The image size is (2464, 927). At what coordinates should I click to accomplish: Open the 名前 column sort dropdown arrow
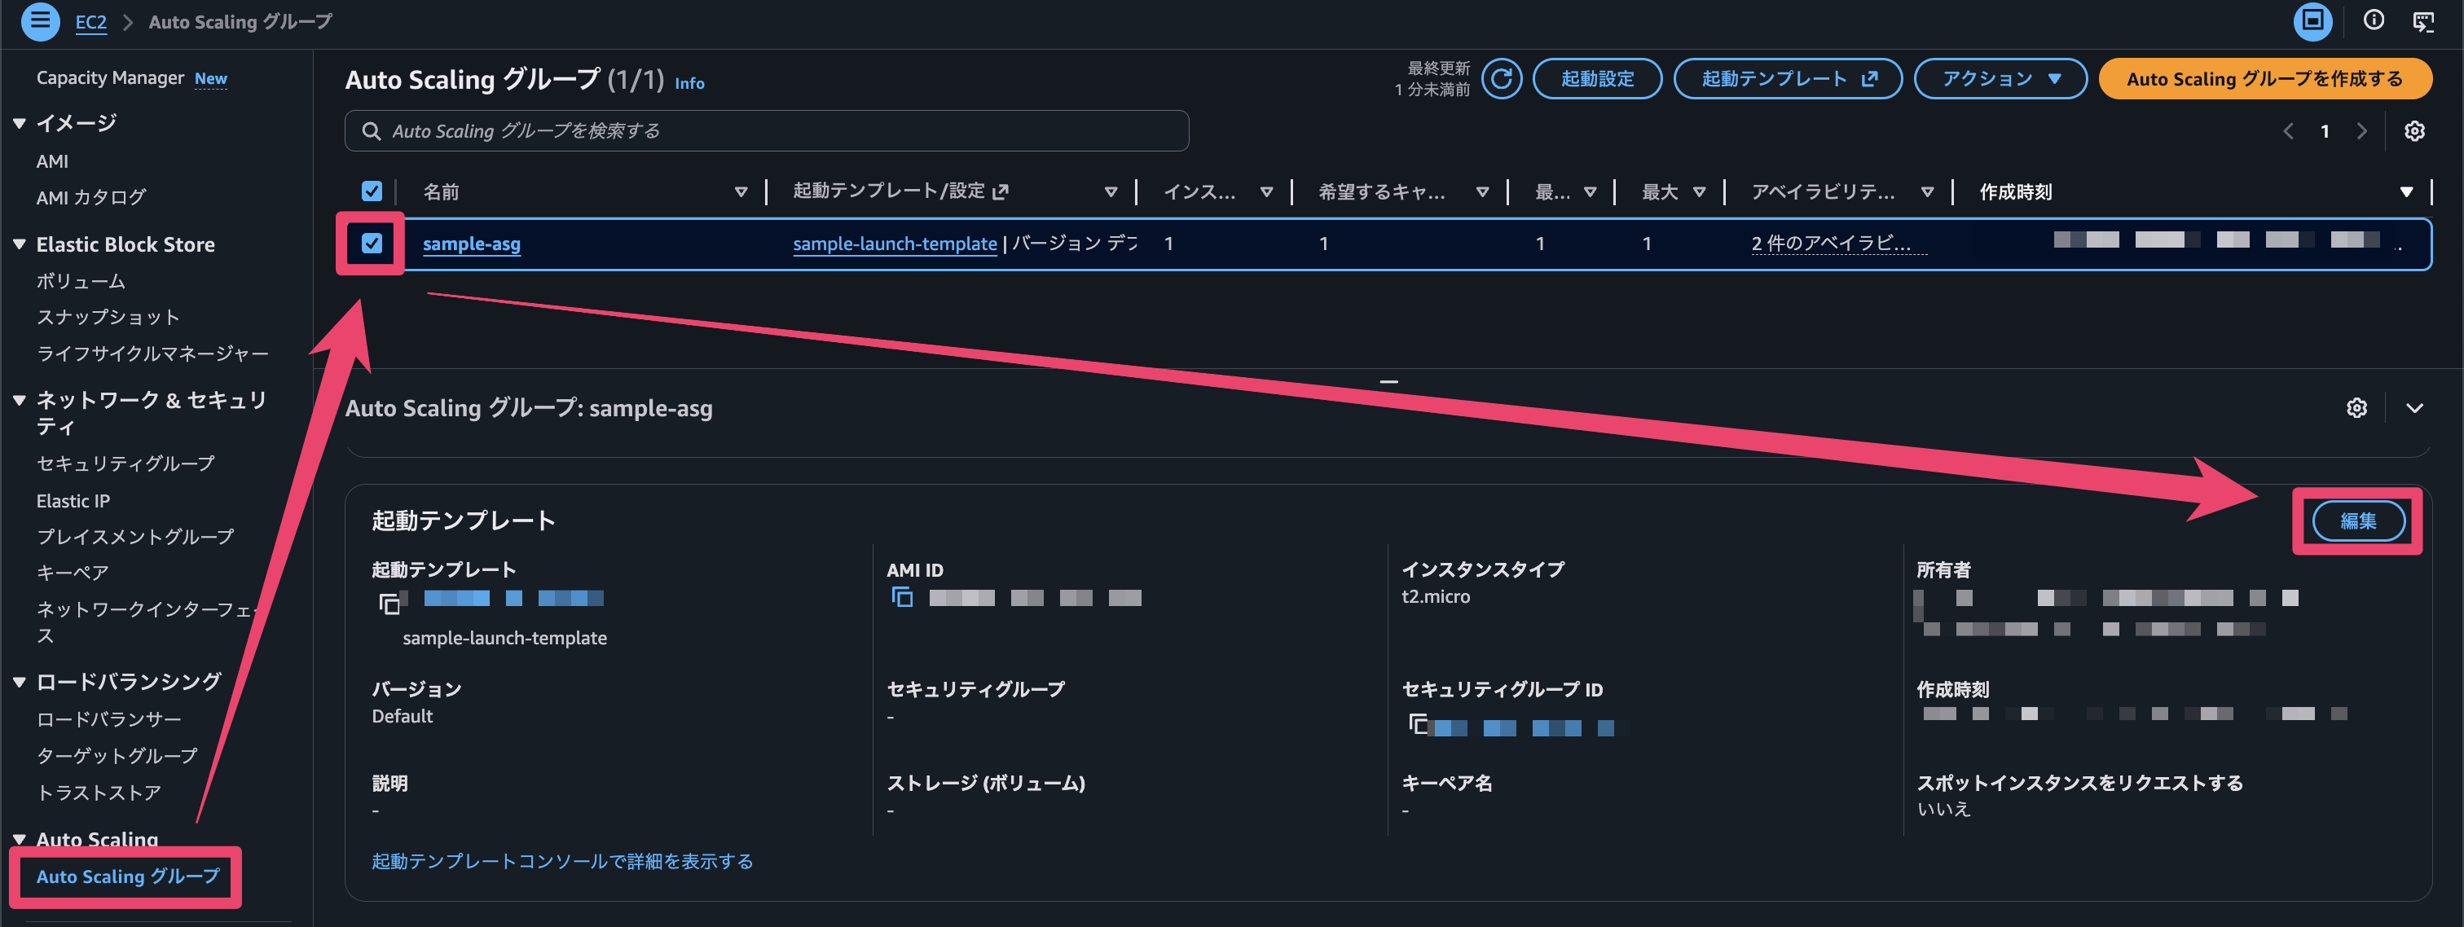[741, 191]
